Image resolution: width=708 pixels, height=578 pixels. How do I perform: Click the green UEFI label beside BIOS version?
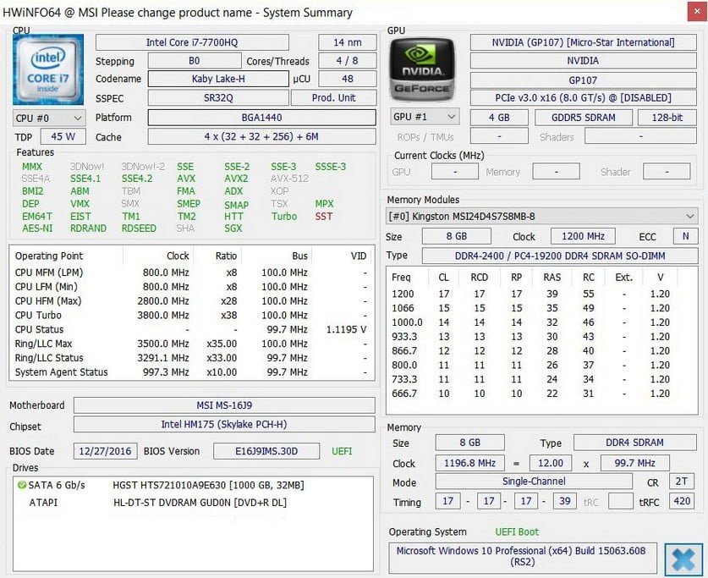341,451
